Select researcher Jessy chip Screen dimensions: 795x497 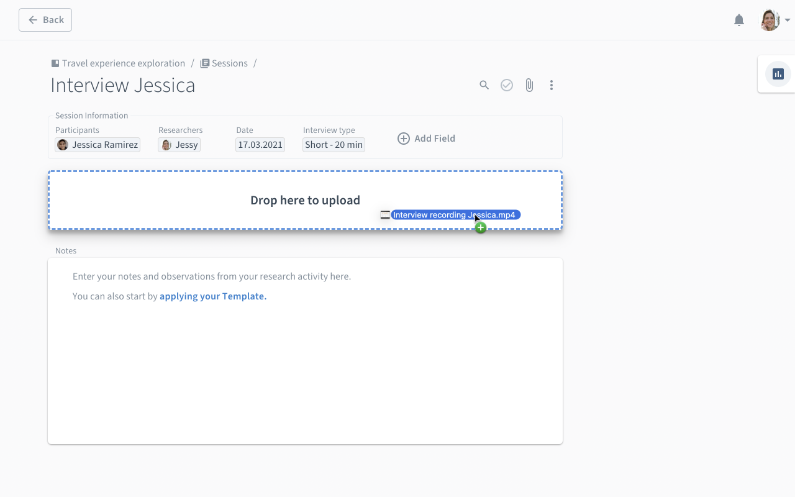click(x=179, y=145)
